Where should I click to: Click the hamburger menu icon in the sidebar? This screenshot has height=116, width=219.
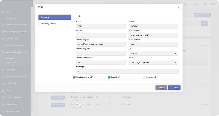3,4
